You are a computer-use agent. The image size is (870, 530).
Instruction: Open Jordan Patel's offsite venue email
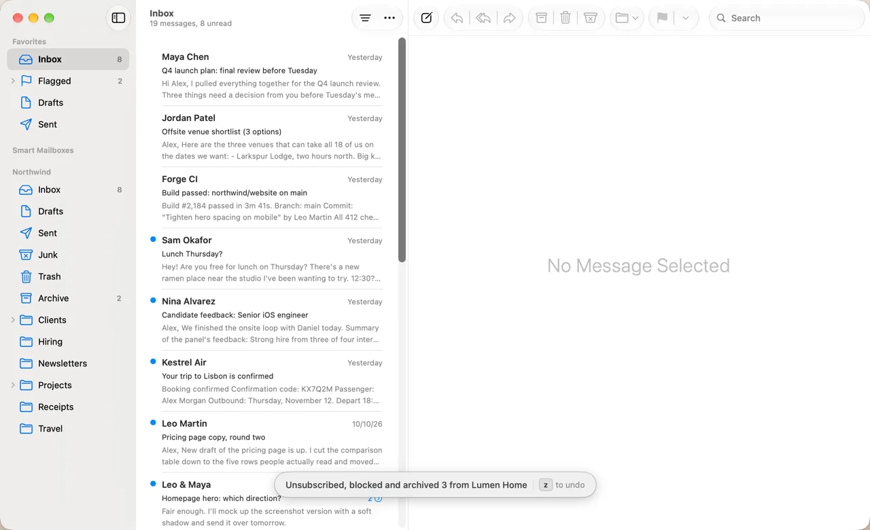tap(266, 137)
